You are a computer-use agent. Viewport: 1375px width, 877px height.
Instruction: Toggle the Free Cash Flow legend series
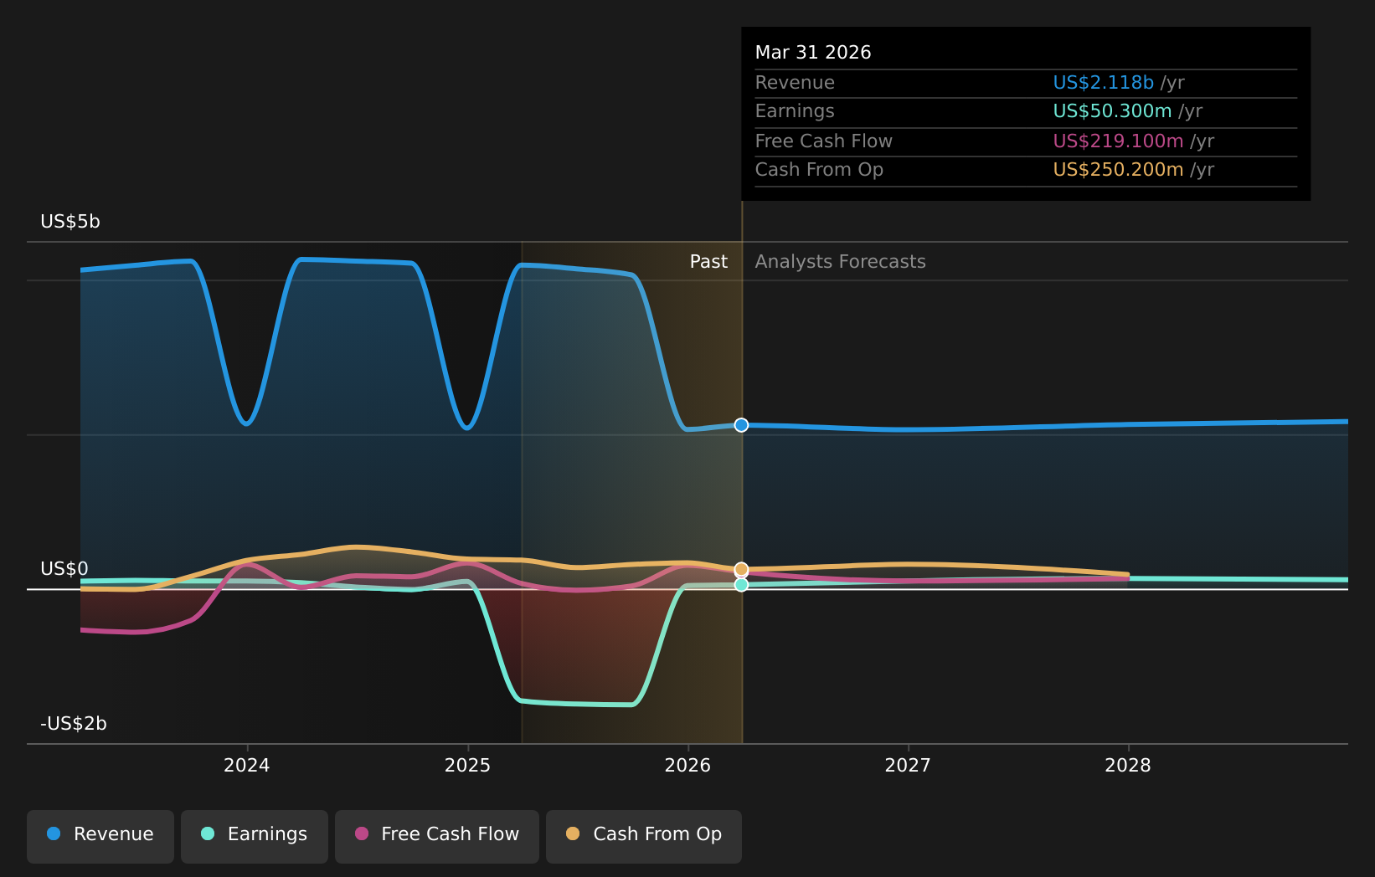pos(437,836)
